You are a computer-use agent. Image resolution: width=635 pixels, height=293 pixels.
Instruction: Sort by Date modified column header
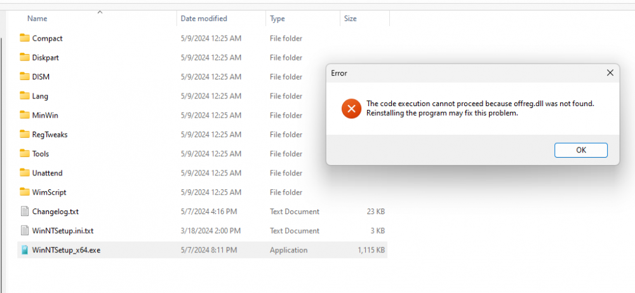tap(204, 19)
